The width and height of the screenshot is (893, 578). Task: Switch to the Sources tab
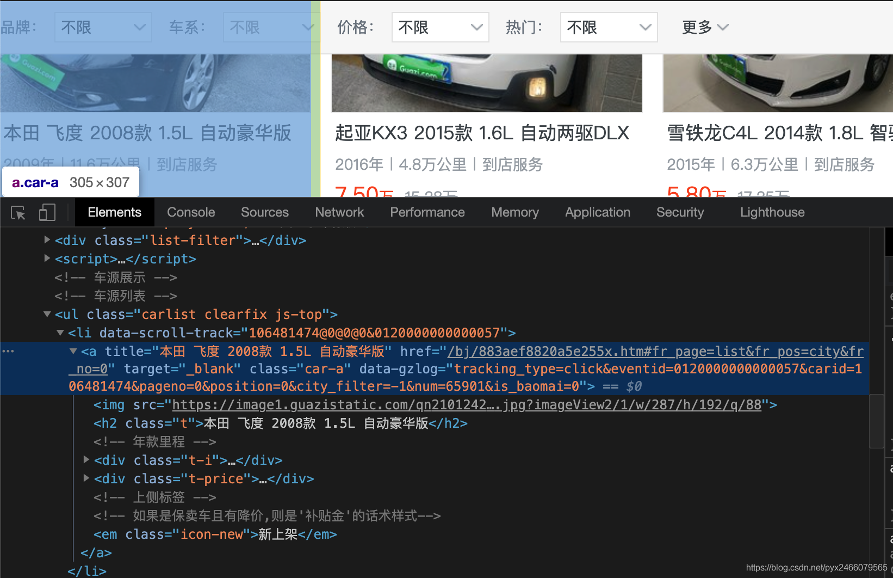265,212
